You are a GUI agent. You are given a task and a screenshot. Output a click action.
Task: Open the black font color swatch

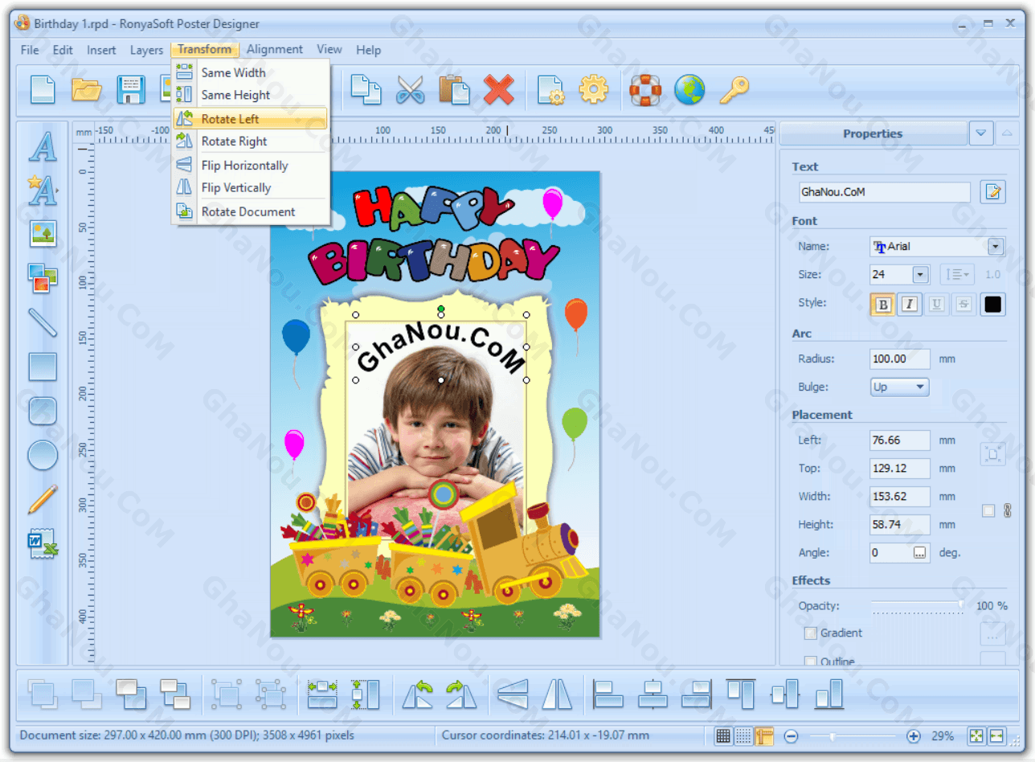coord(993,304)
